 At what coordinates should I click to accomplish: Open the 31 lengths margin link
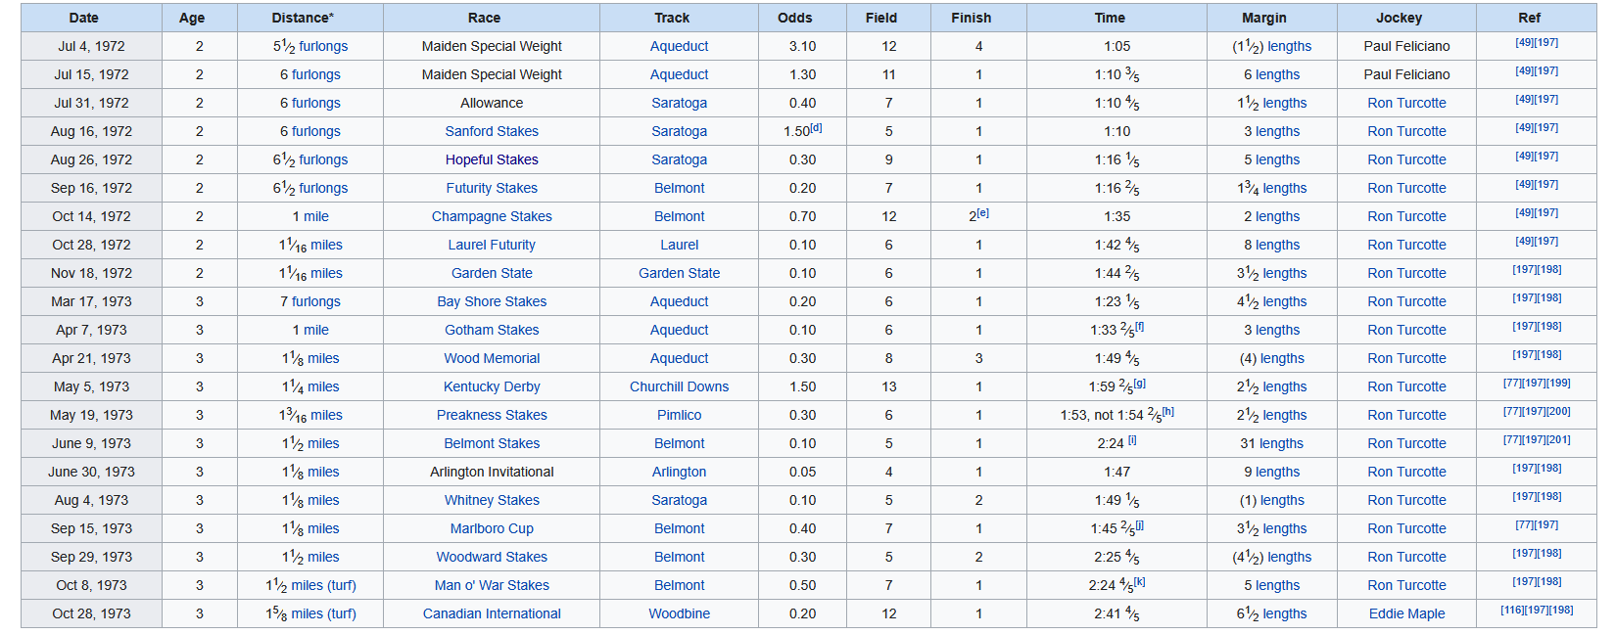pos(1281,443)
